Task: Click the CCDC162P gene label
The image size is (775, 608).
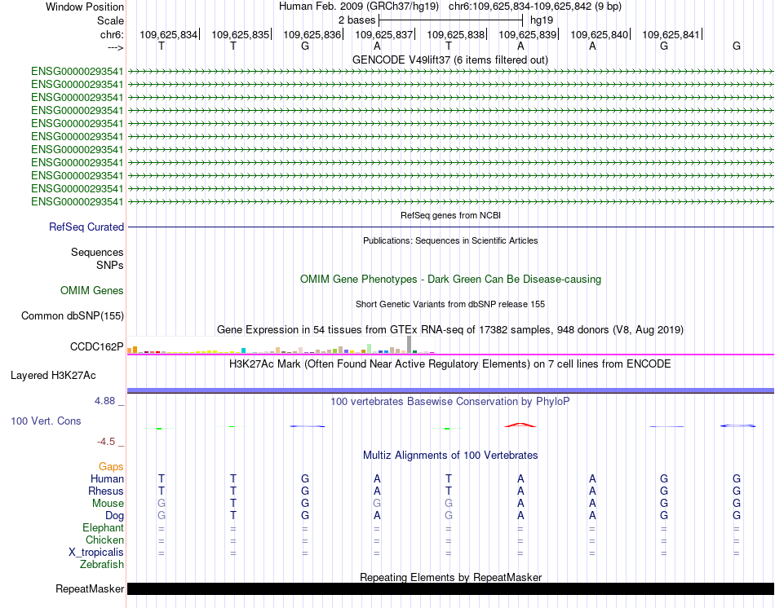Action: click(97, 346)
